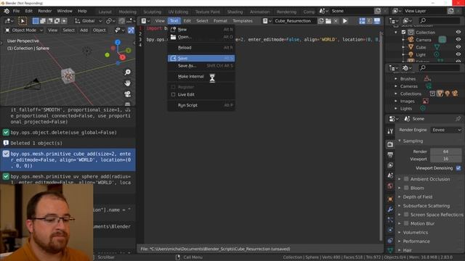The height and width of the screenshot is (261, 465).
Task: Toggle Collection visibility eye
Action: tap(458, 32)
